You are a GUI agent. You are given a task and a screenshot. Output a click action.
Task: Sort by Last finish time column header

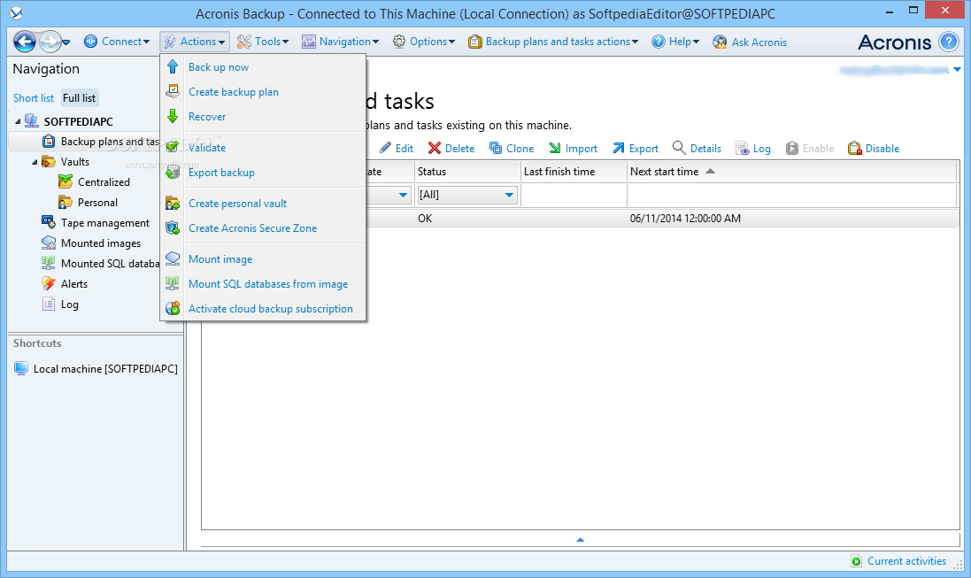[x=574, y=172]
